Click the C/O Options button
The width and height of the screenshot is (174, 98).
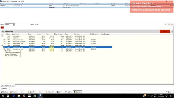tap(68, 92)
